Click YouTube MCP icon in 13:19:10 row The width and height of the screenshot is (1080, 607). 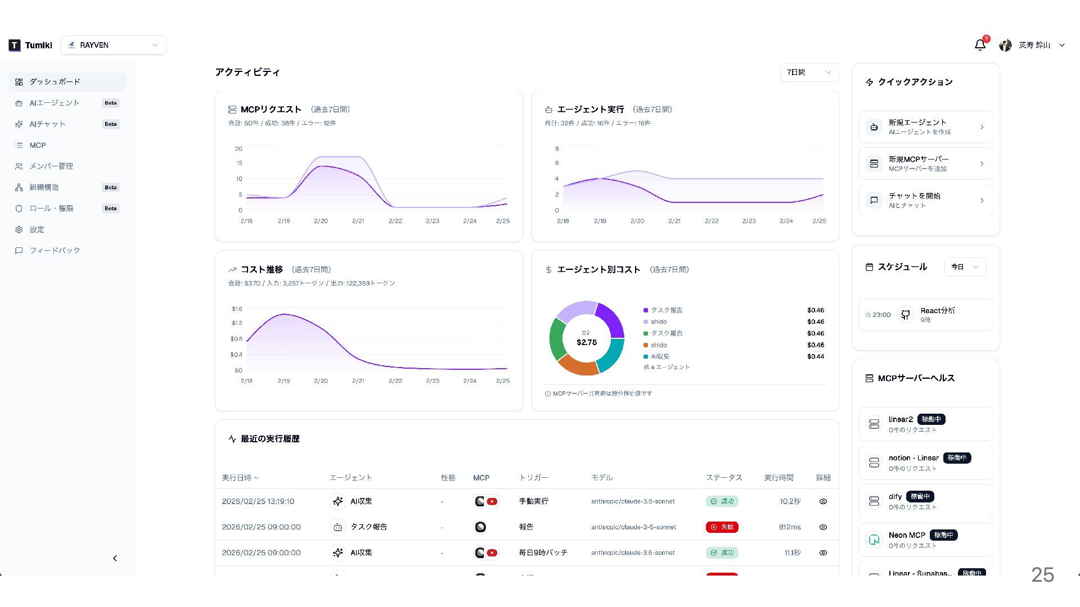click(x=492, y=501)
